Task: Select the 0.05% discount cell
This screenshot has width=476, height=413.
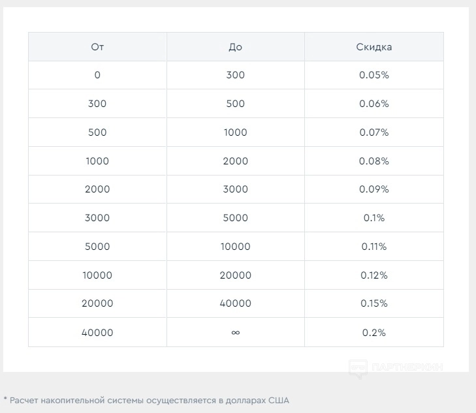Action: click(374, 75)
